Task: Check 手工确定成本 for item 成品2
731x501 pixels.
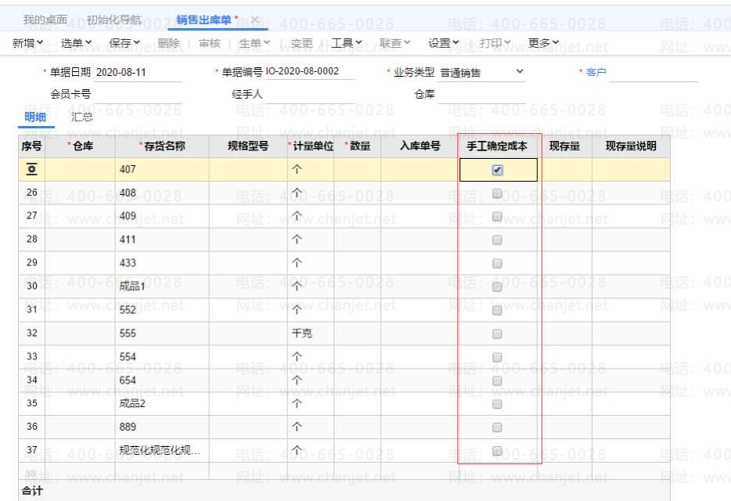Action: click(x=498, y=404)
